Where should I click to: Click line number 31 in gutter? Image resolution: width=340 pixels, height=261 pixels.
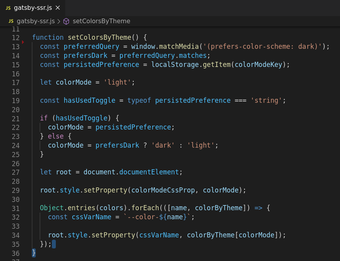[x=16, y=209]
